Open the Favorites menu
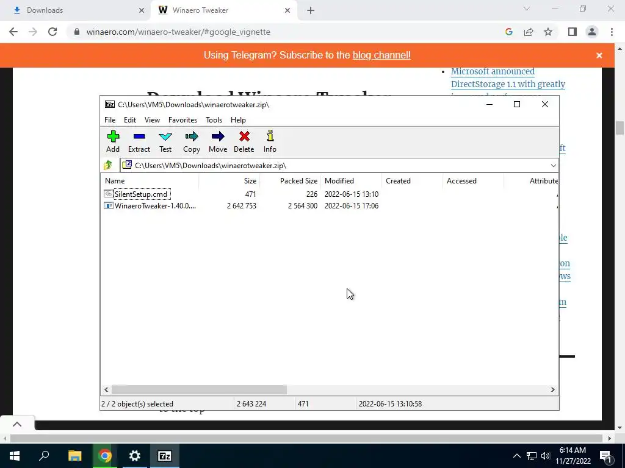The height and width of the screenshot is (468, 625). click(x=182, y=120)
